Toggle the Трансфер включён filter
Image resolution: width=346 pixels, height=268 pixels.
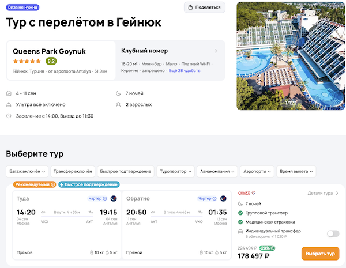coord(72,171)
